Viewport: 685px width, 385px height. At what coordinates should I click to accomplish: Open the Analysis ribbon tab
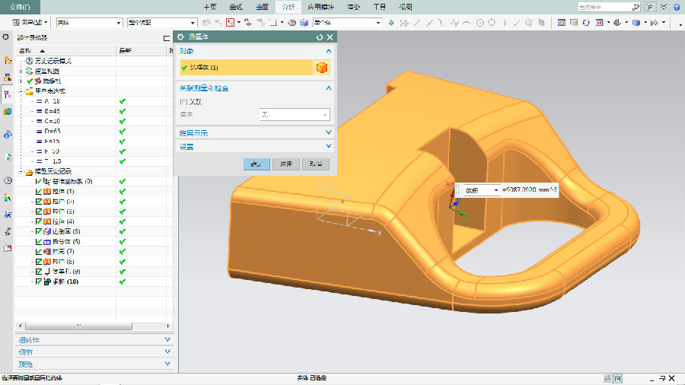coord(288,7)
